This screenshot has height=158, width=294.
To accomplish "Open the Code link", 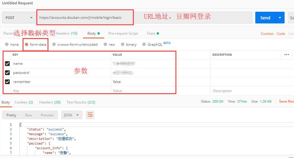I will [281, 33].
